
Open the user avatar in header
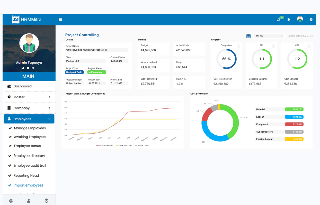[x=300, y=19]
